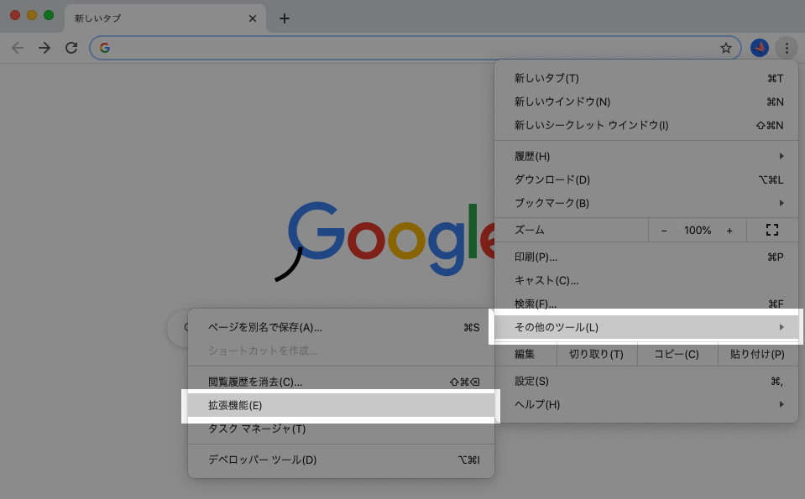Screen dimensions: 805x499
Task: Decrease zoom with the minus button
Action: point(664,230)
